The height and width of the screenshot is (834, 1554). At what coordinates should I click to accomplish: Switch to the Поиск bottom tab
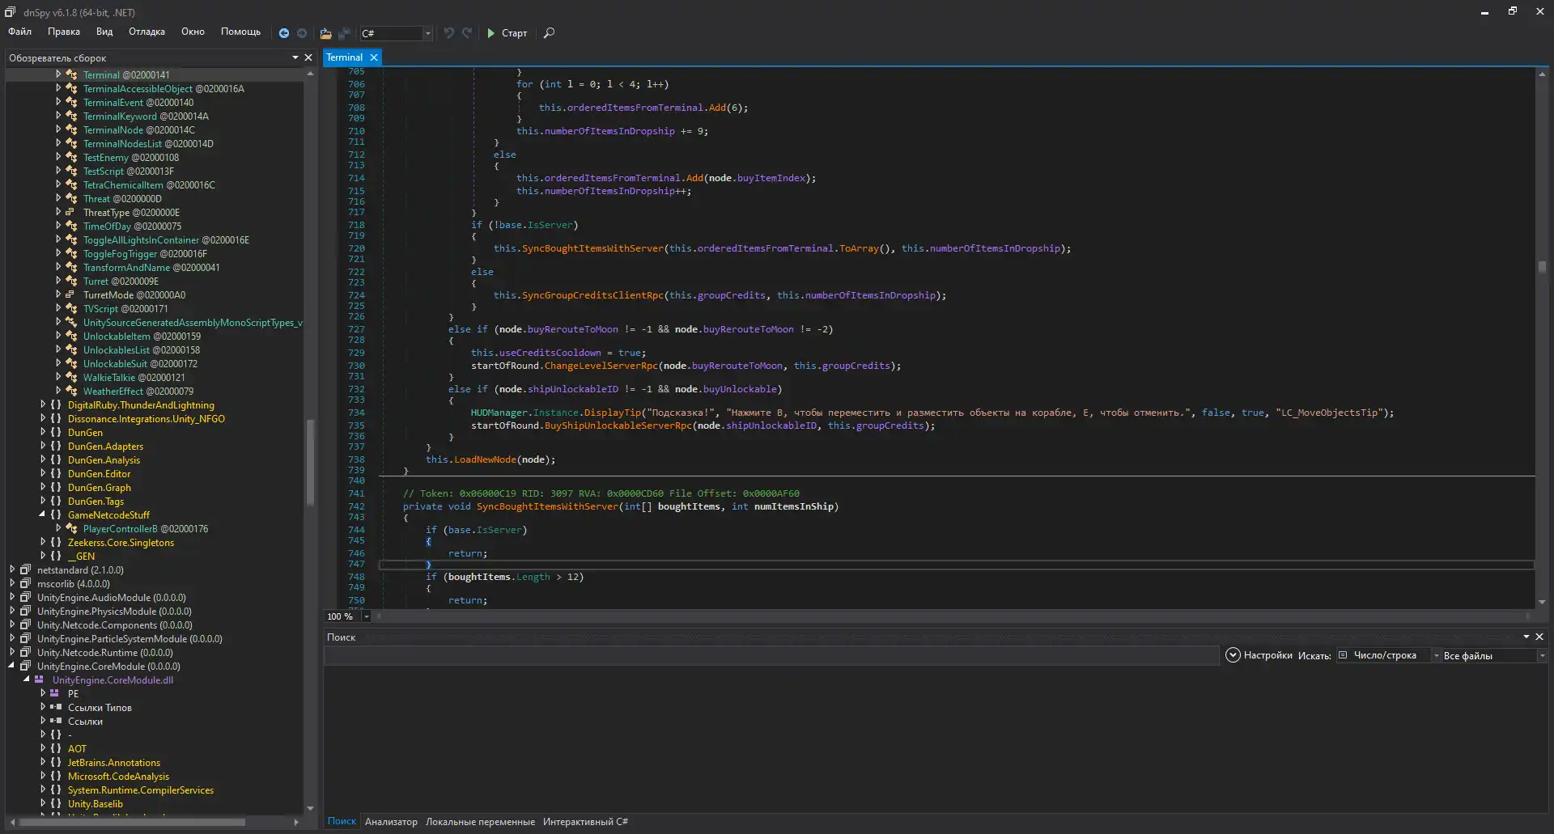pos(342,821)
